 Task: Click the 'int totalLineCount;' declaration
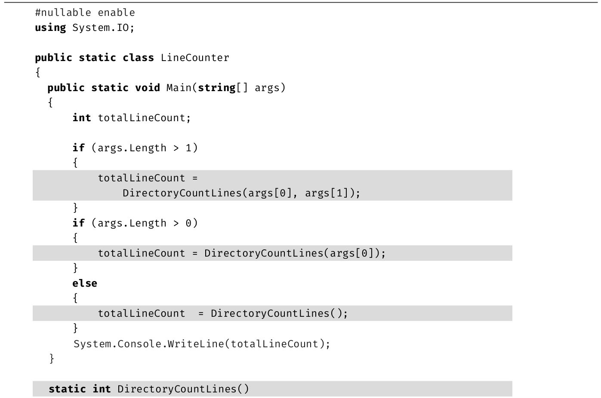(131, 118)
